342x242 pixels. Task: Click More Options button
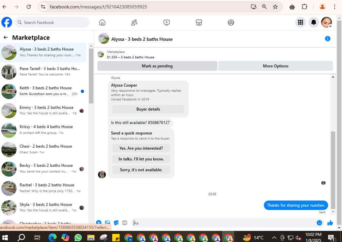(276, 66)
